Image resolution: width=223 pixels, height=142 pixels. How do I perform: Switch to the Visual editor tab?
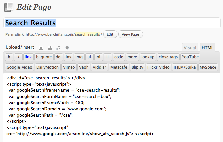(x=190, y=48)
